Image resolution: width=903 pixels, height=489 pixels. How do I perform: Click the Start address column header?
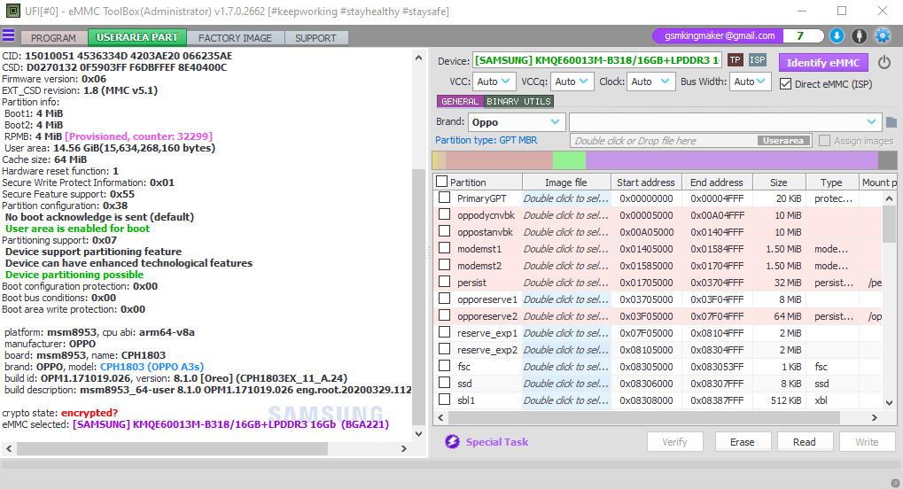point(646,182)
